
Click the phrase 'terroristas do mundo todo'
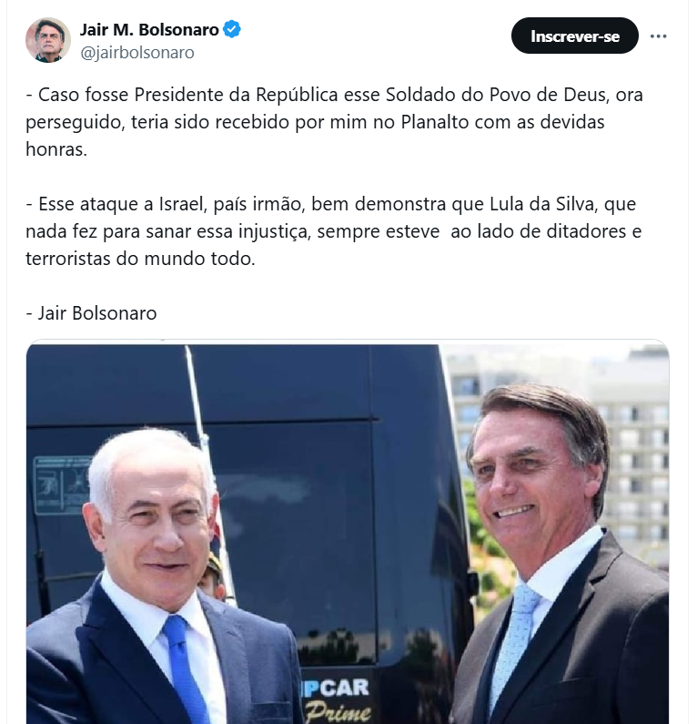coord(139,259)
